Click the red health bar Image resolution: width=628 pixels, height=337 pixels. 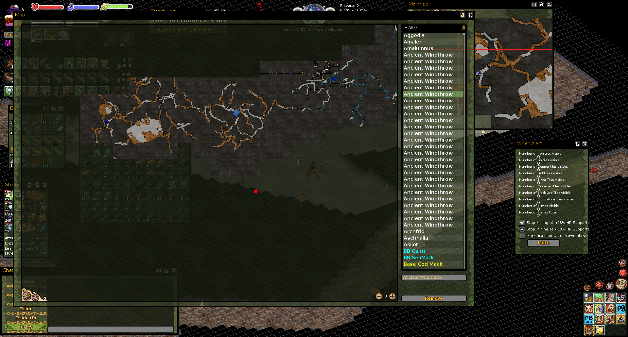48,7
